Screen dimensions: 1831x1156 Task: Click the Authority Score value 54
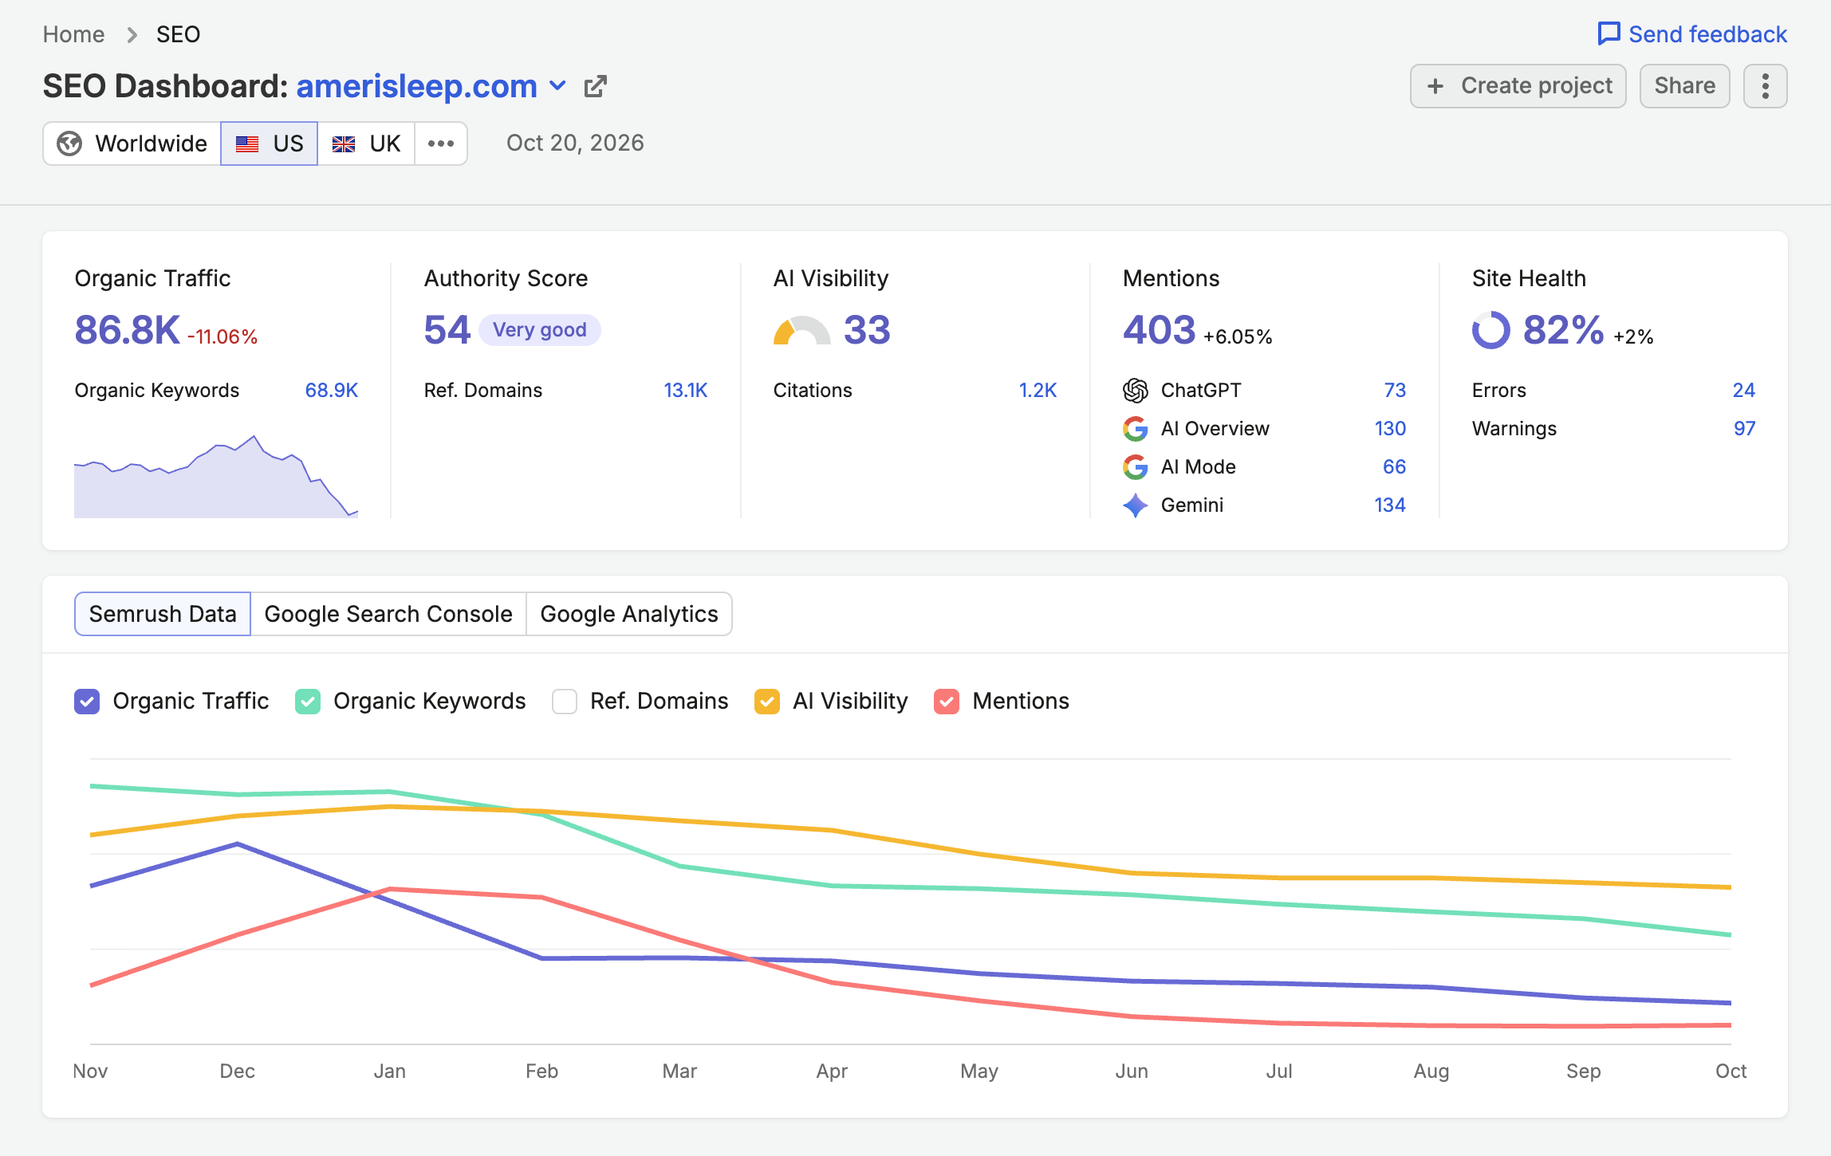tap(447, 330)
